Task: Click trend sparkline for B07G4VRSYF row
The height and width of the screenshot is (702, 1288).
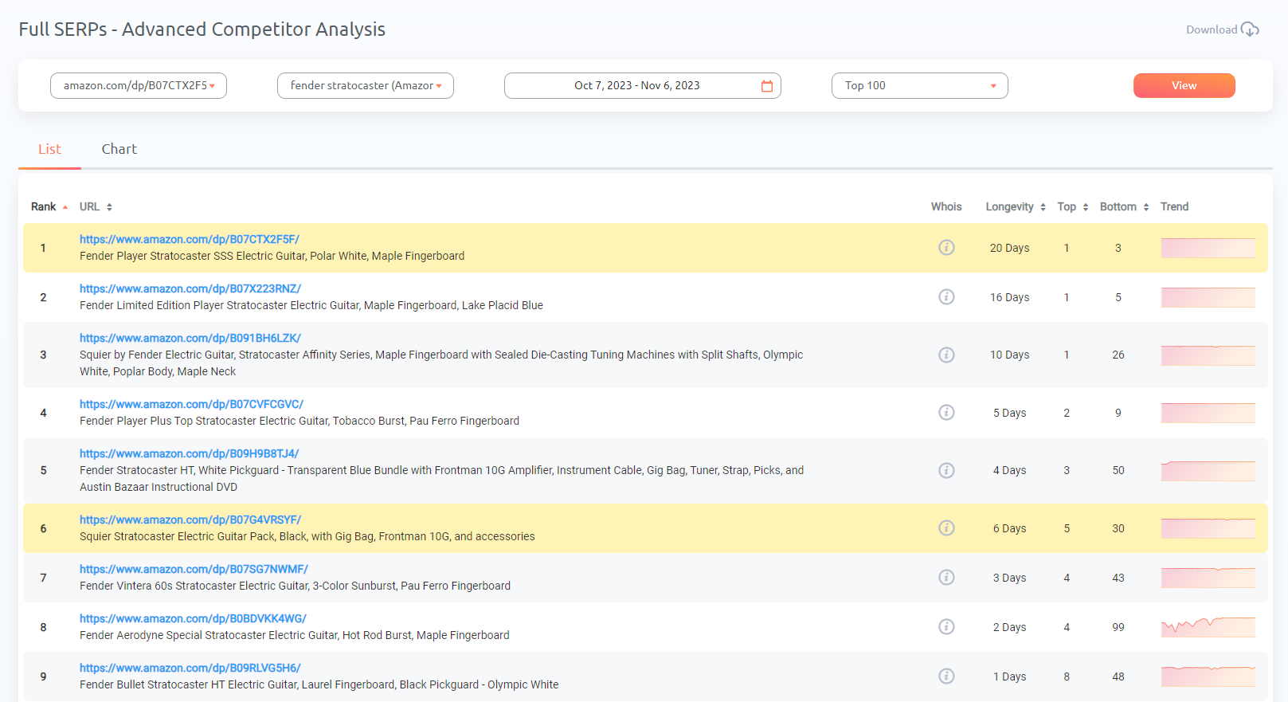Action: click(x=1208, y=528)
